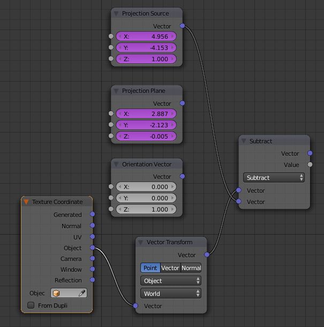Select Point type in Vector Transform
The width and height of the screenshot is (324, 327).
pos(150,268)
